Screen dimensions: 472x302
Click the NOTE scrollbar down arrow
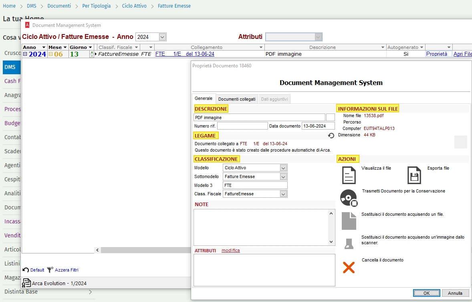[x=331, y=242]
